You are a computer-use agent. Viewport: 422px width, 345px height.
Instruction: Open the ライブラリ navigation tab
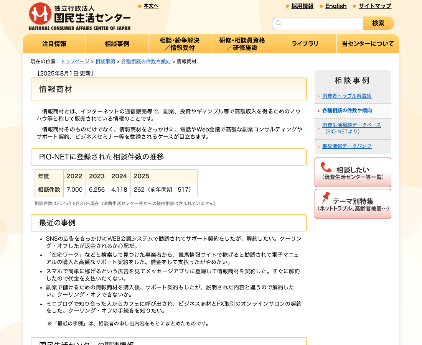pos(305,44)
